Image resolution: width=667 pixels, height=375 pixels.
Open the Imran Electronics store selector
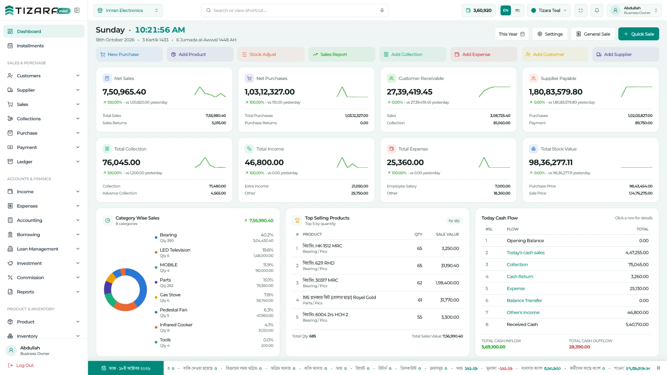128,10
